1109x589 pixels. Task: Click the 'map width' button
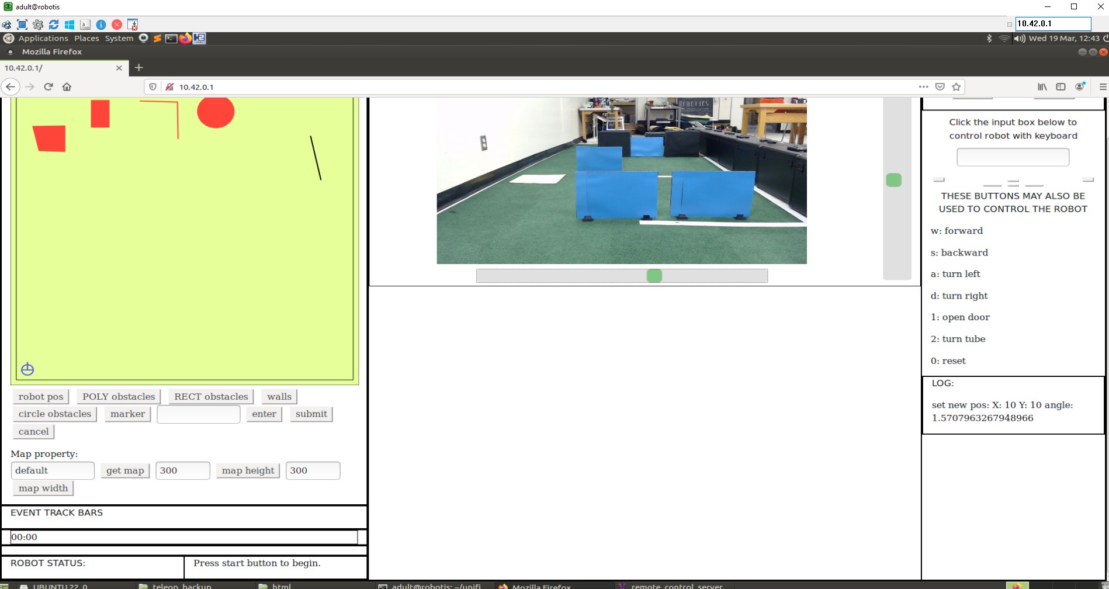(x=43, y=488)
